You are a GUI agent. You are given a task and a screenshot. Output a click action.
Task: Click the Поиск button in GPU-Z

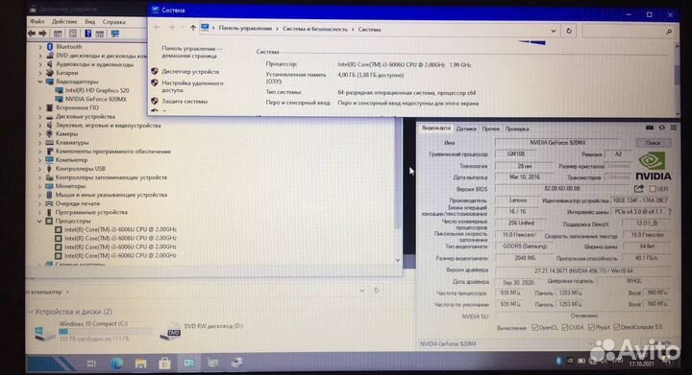[654, 143]
